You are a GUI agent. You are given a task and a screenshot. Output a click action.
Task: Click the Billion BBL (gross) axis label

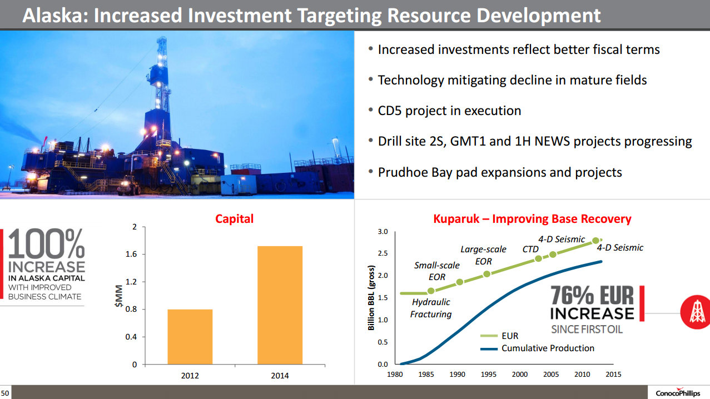[x=371, y=298]
